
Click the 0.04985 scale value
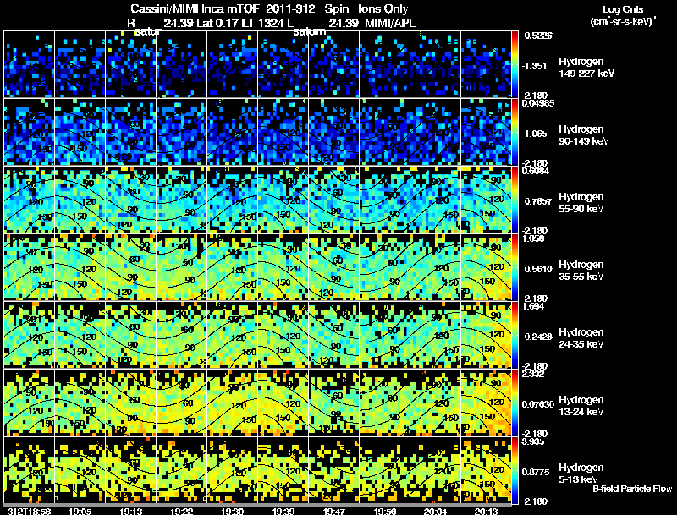click(x=538, y=102)
